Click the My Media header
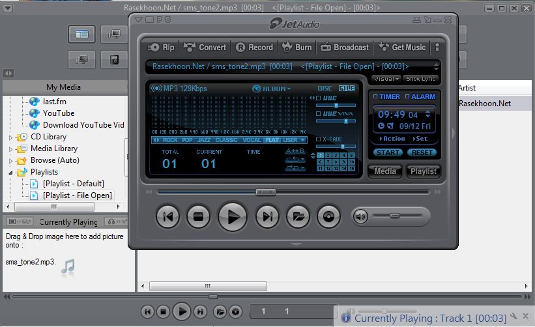This screenshot has width=535, height=327. (x=63, y=87)
